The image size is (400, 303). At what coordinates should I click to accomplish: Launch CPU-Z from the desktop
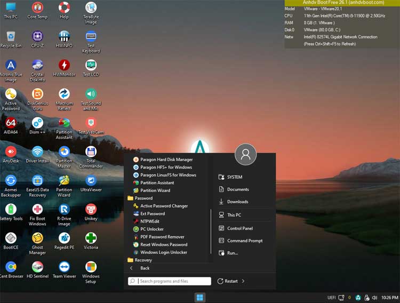tap(37, 39)
